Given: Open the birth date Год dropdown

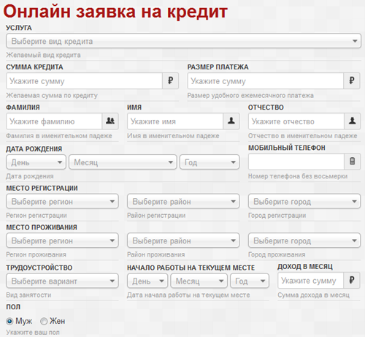Looking at the screenshot, I should click(x=210, y=162).
